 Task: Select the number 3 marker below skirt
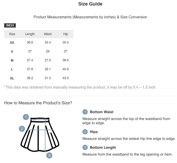[x=49, y=155]
